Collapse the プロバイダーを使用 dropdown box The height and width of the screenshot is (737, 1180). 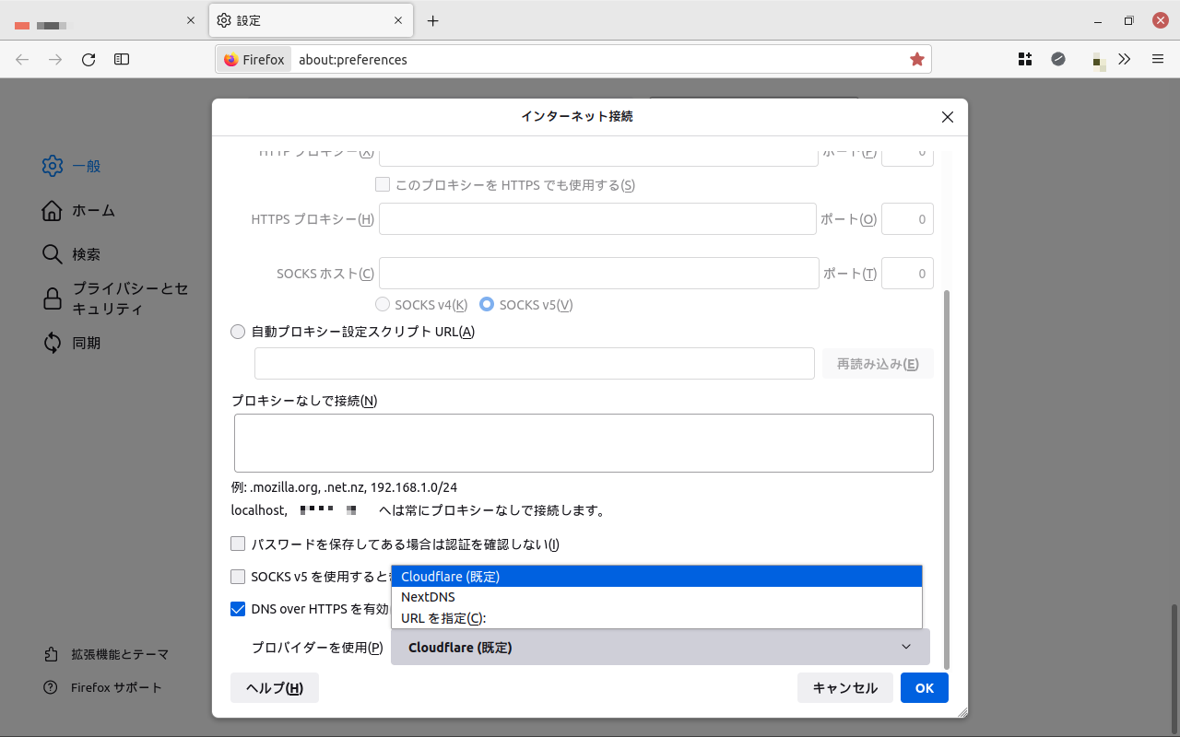[x=660, y=648]
